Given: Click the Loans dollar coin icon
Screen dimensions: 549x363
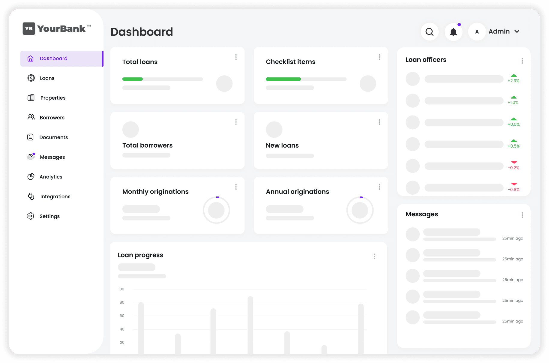Looking at the screenshot, I should pos(31,78).
